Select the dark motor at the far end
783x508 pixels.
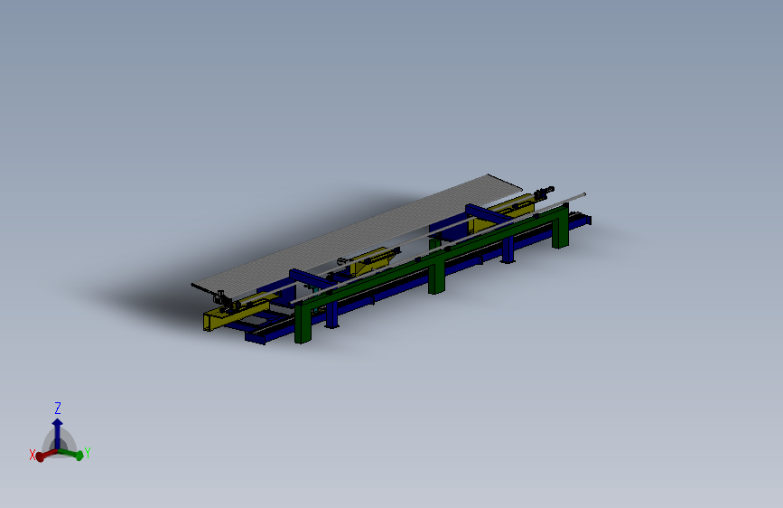[544, 192]
